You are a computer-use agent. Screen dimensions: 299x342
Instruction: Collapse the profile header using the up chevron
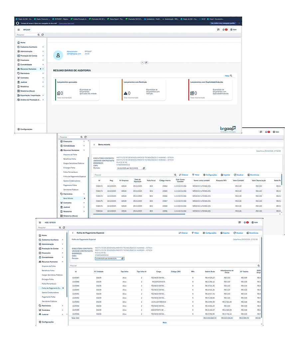(x=142, y=62)
